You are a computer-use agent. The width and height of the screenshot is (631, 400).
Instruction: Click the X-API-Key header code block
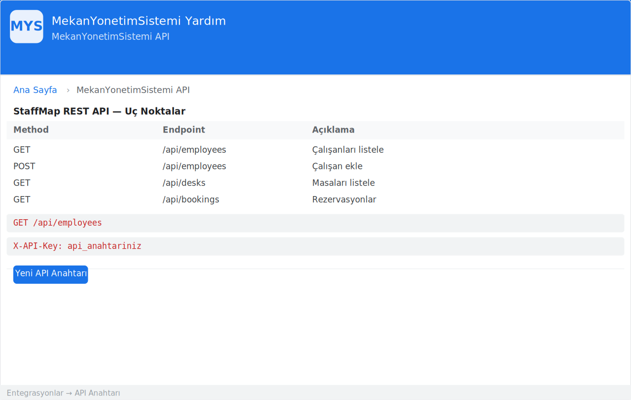coord(315,246)
